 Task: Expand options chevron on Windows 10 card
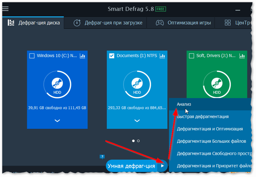pyautogui.click(x=57, y=120)
